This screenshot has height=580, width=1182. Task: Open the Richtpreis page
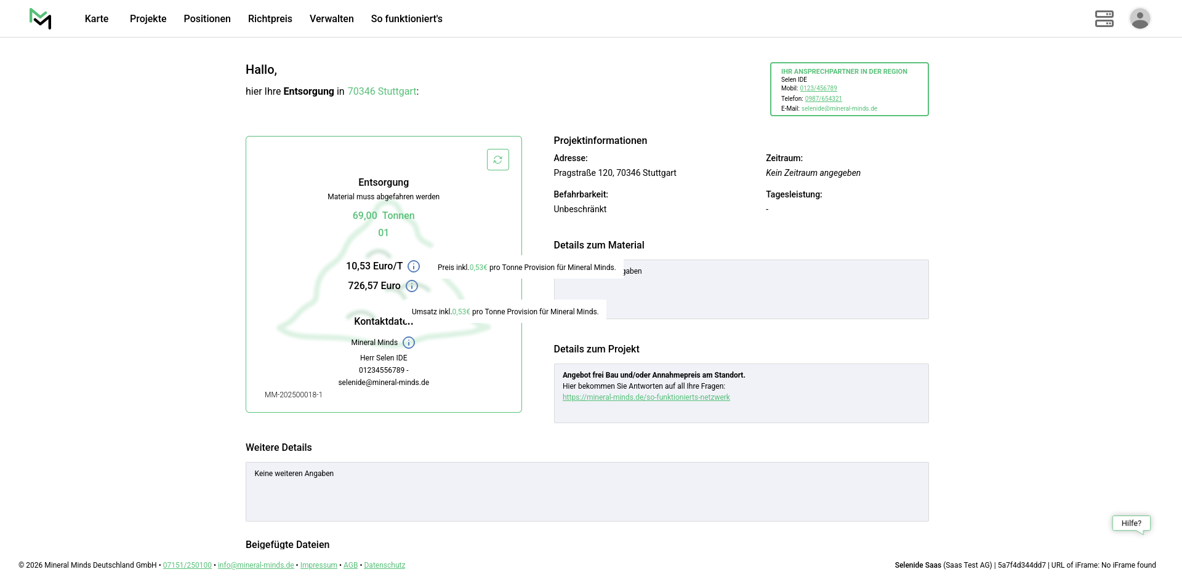[270, 19]
